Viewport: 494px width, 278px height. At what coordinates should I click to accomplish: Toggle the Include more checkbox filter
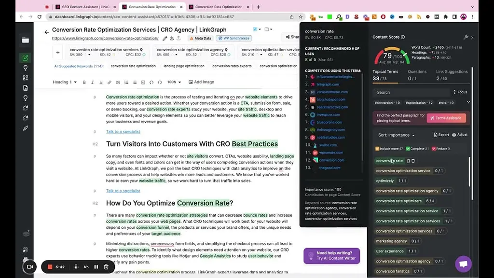tap(378, 149)
